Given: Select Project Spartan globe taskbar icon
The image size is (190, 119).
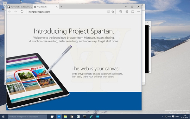Looking at the screenshot, I should point(59,116).
